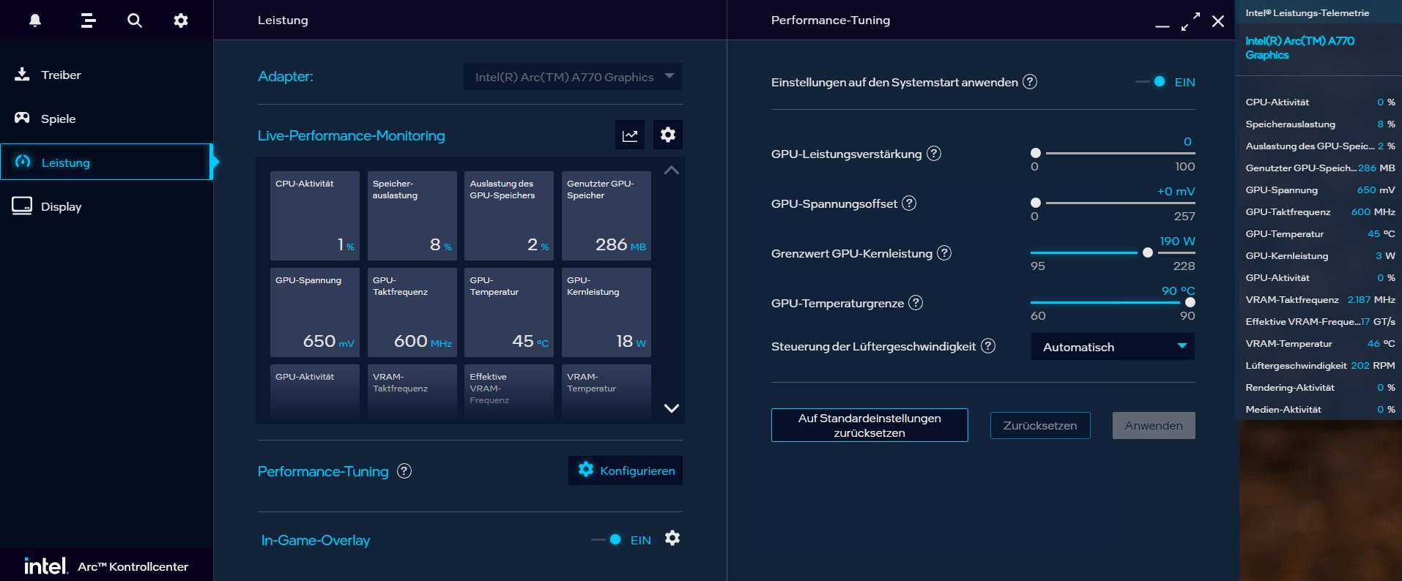Open Live-Performance-Monitoring settings gear

tap(668, 135)
